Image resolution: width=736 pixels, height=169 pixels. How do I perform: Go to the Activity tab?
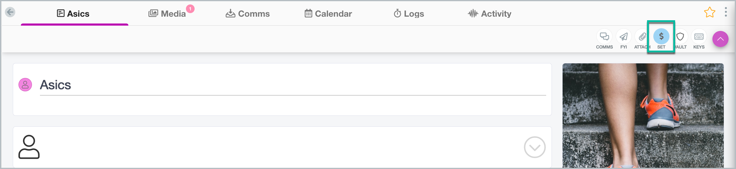tap(489, 14)
